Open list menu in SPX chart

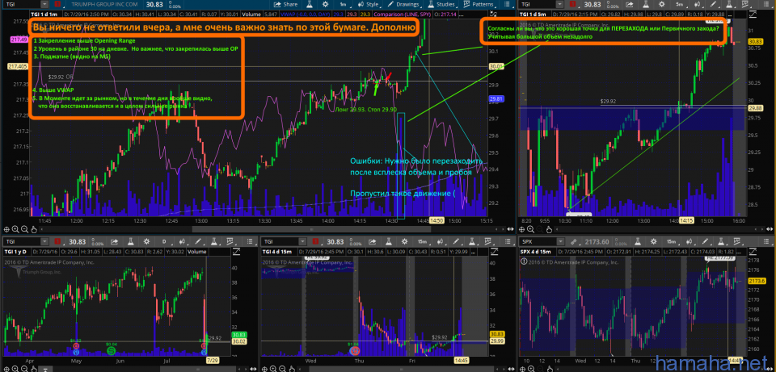click(x=766, y=241)
